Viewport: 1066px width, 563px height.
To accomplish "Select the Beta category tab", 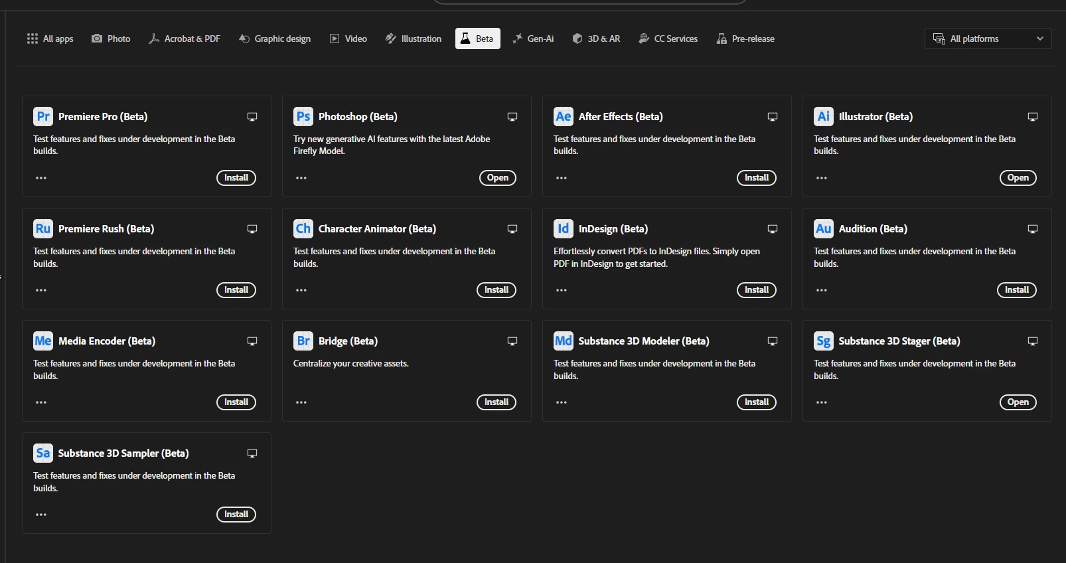I will (478, 39).
